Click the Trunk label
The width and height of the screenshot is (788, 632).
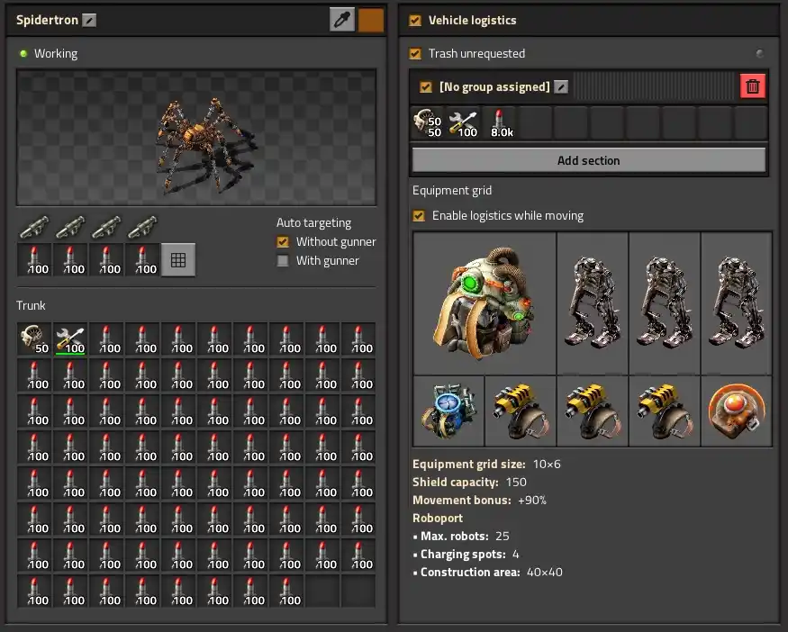pyautogui.click(x=31, y=305)
